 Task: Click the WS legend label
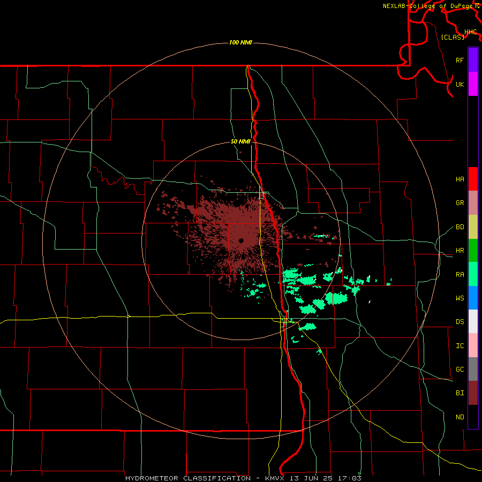pos(460,298)
